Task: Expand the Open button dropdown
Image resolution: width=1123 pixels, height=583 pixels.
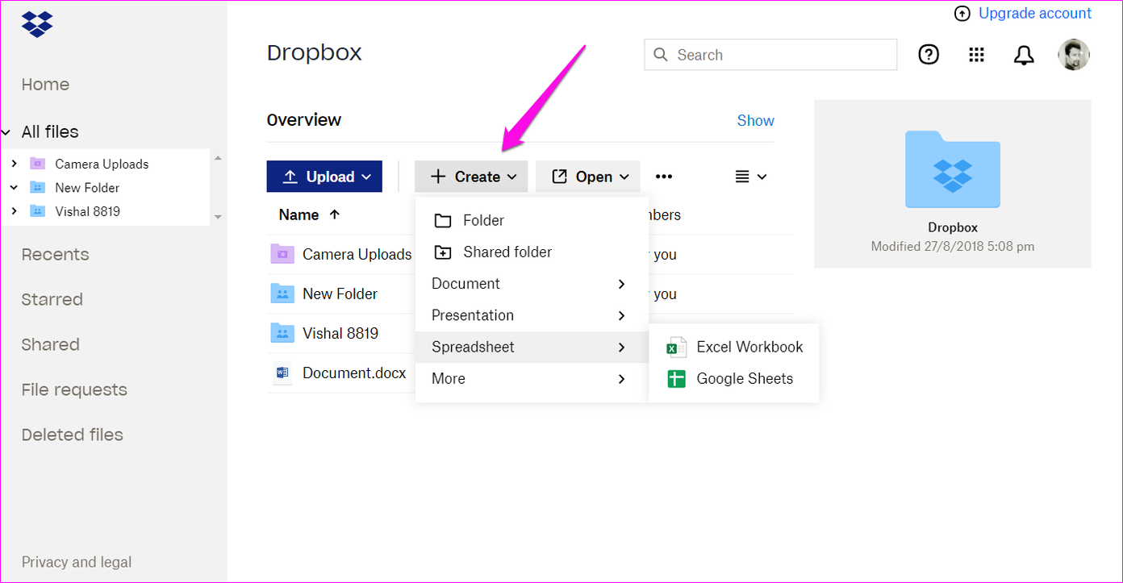Action: pos(625,176)
